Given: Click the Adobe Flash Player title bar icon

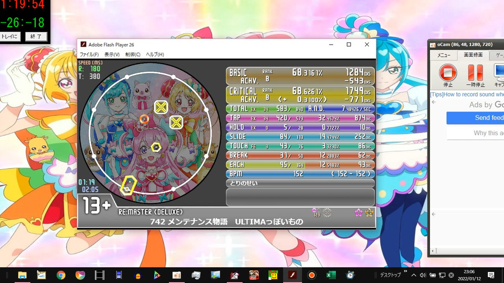Looking at the screenshot, I should (x=83, y=44).
